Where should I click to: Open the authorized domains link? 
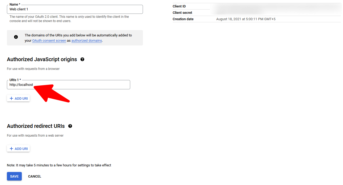(87, 41)
